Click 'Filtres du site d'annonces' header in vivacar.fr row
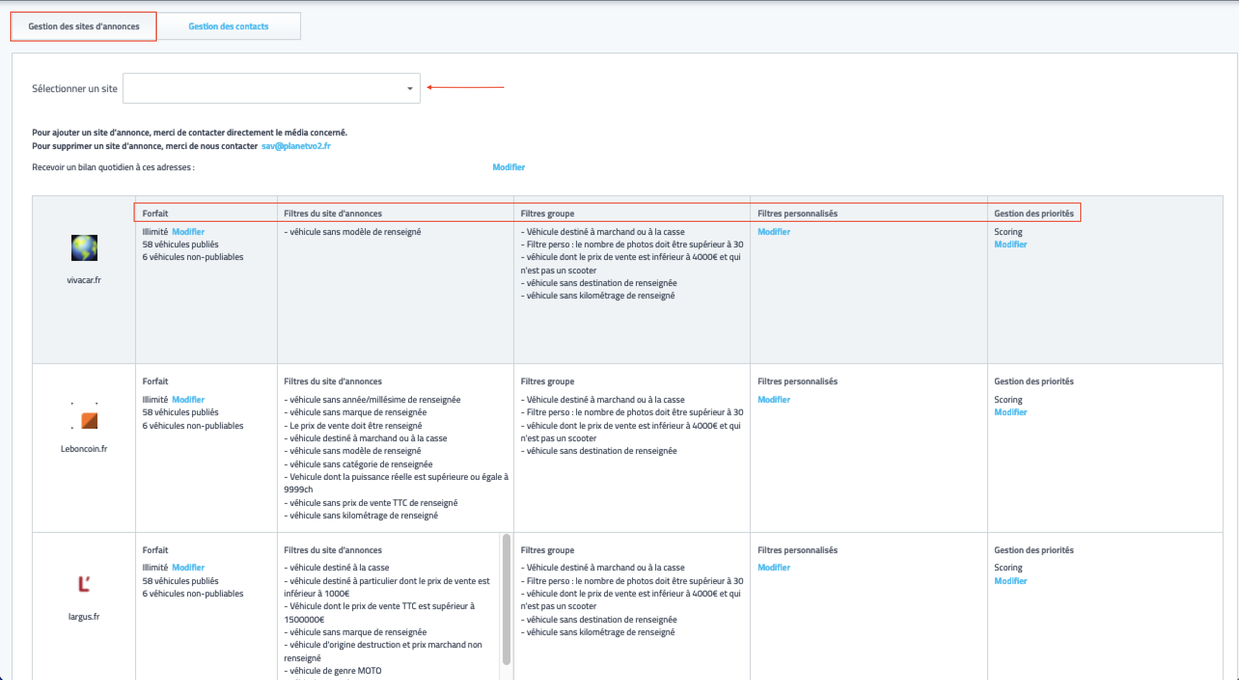 333,214
